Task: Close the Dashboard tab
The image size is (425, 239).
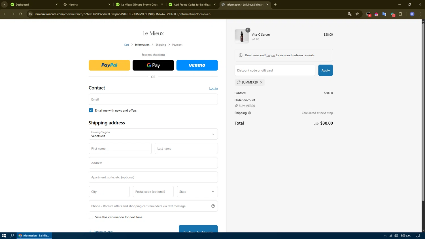Action: 57,5
